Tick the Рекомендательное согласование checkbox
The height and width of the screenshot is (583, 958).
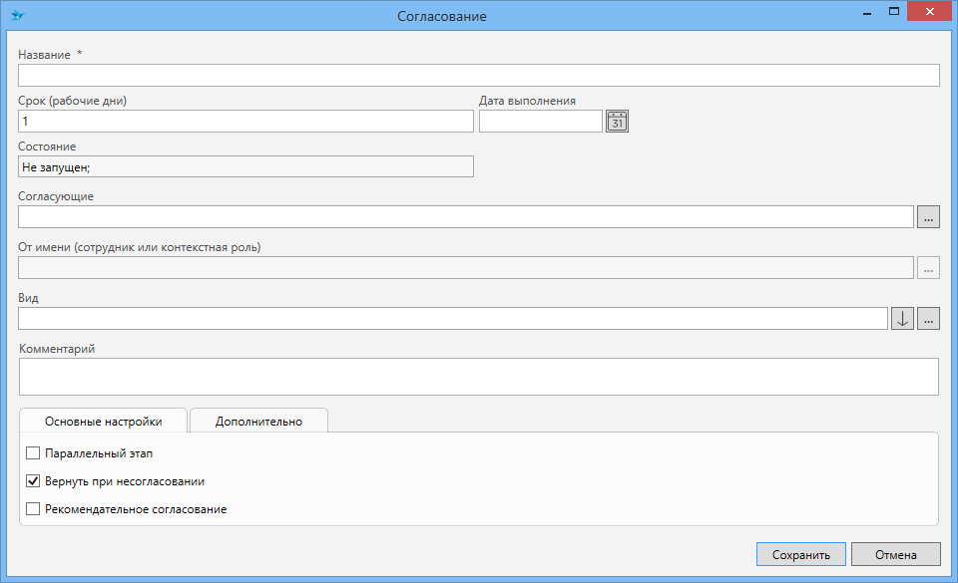[33, 509]
